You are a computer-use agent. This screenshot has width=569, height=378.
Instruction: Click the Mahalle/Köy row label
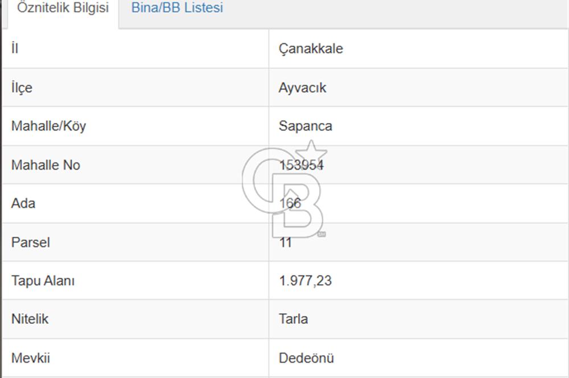click(x=48, y=126)
